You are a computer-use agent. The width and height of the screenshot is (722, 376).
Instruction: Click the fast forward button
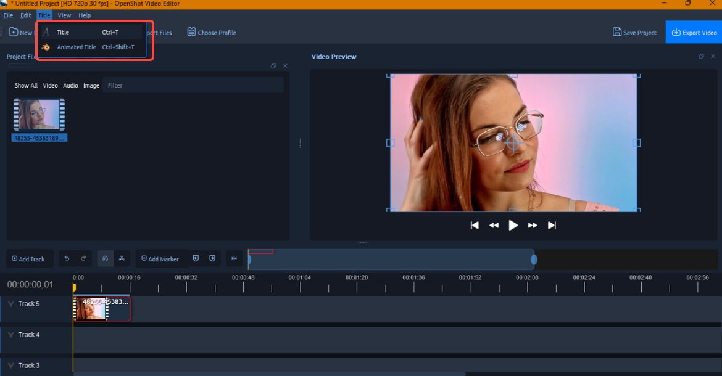point(533,225)
